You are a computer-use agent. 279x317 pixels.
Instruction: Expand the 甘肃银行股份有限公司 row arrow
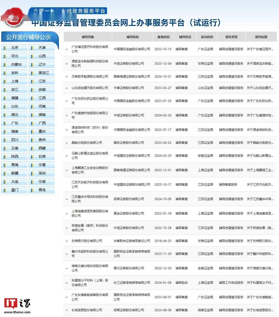pos(67,241)
